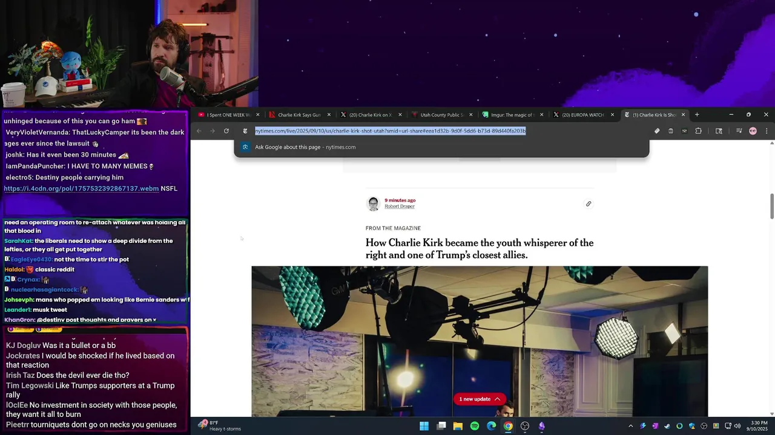Click '9 minutes ago' timestamp link

[400, 201]
